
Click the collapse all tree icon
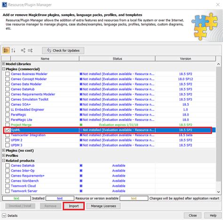[30, 50]
